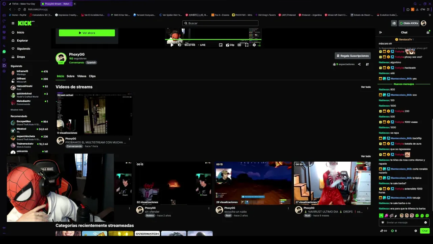
Task: Click Regala Suscripciones button
Action: (x=353, y=56)
